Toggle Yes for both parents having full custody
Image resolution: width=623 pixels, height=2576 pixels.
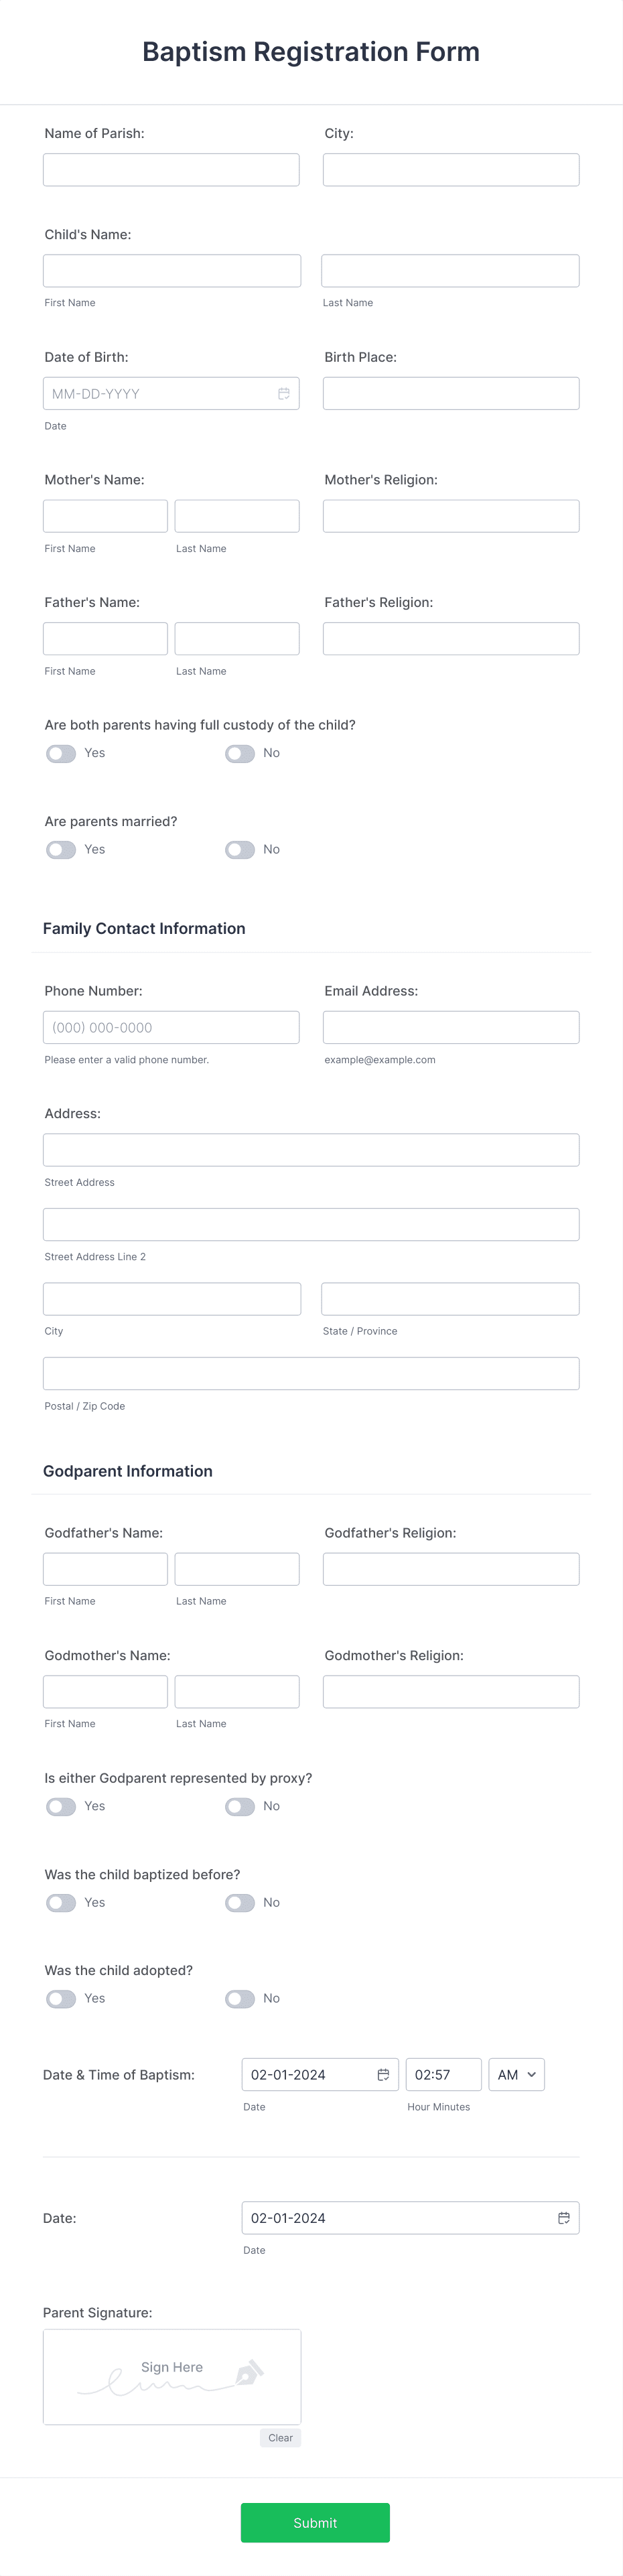click(60, 753)
